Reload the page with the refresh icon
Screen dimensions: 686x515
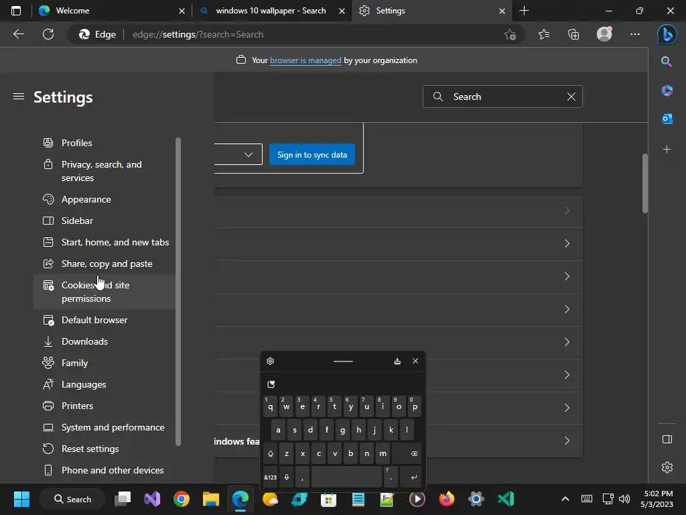[x=48, y=34]
